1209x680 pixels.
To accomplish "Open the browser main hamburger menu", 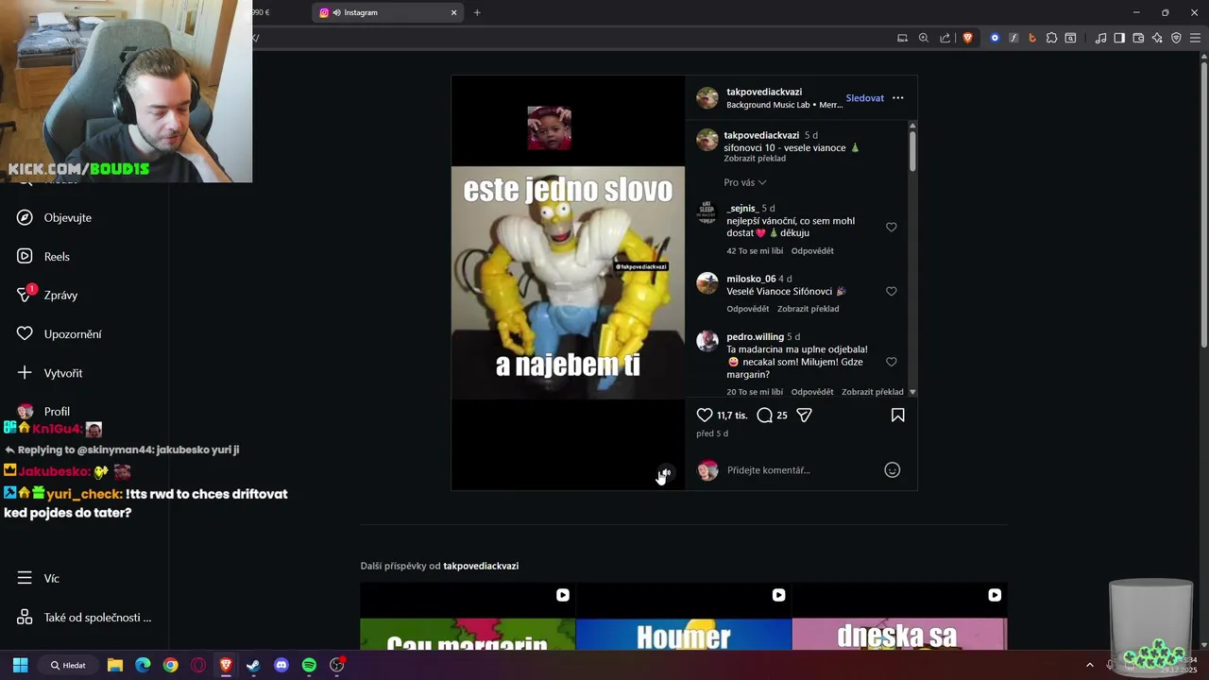I will 1195,38.
